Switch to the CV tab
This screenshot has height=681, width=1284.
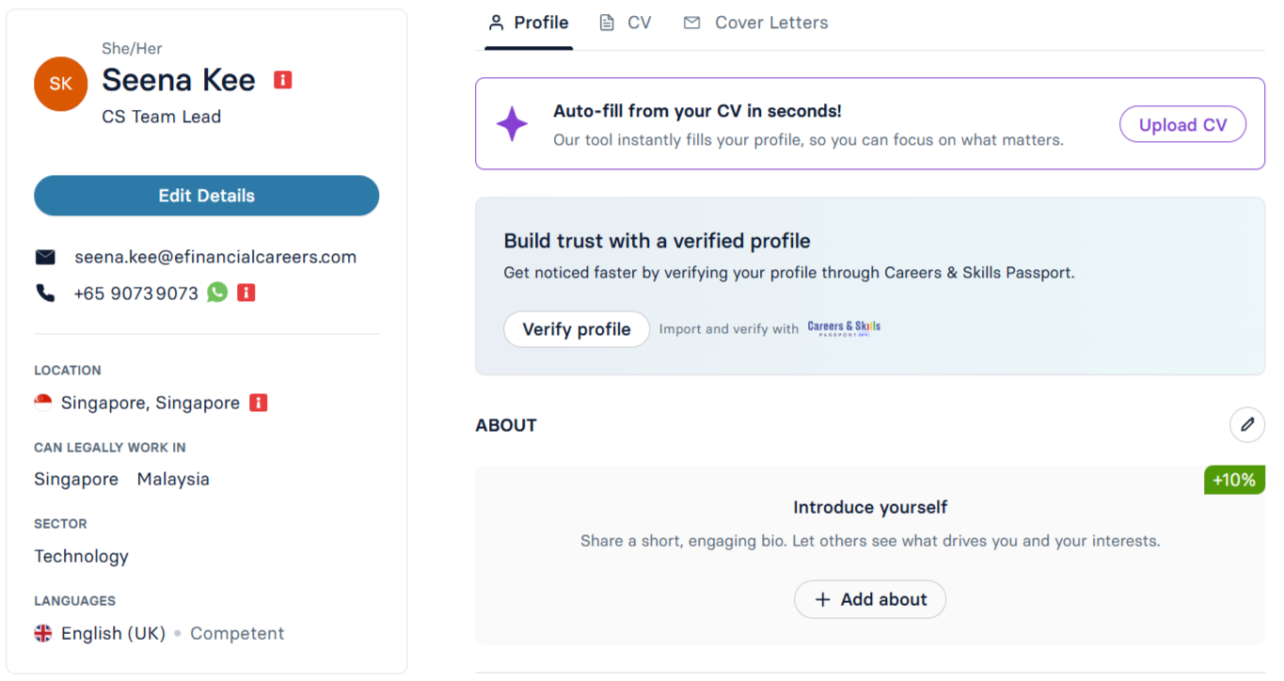coord(626,23)
